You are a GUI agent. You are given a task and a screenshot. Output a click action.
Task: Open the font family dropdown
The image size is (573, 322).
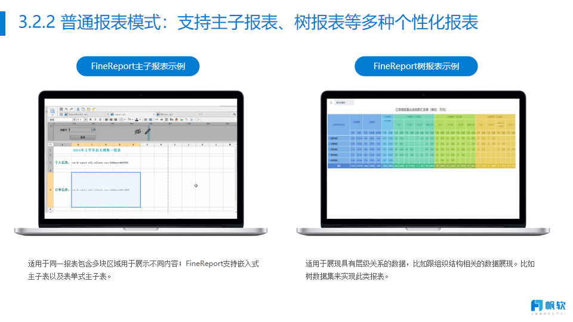point(74,119)
